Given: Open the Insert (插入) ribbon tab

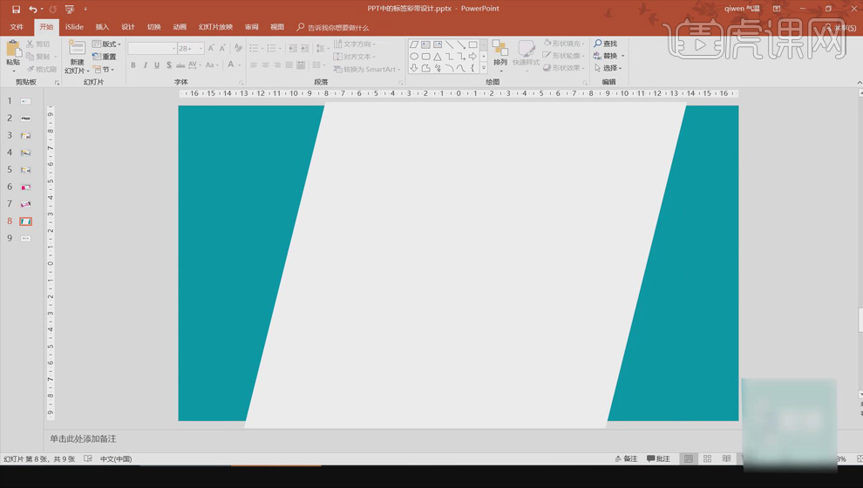Looking at the screenshot, I should click(x=102, y=27).
